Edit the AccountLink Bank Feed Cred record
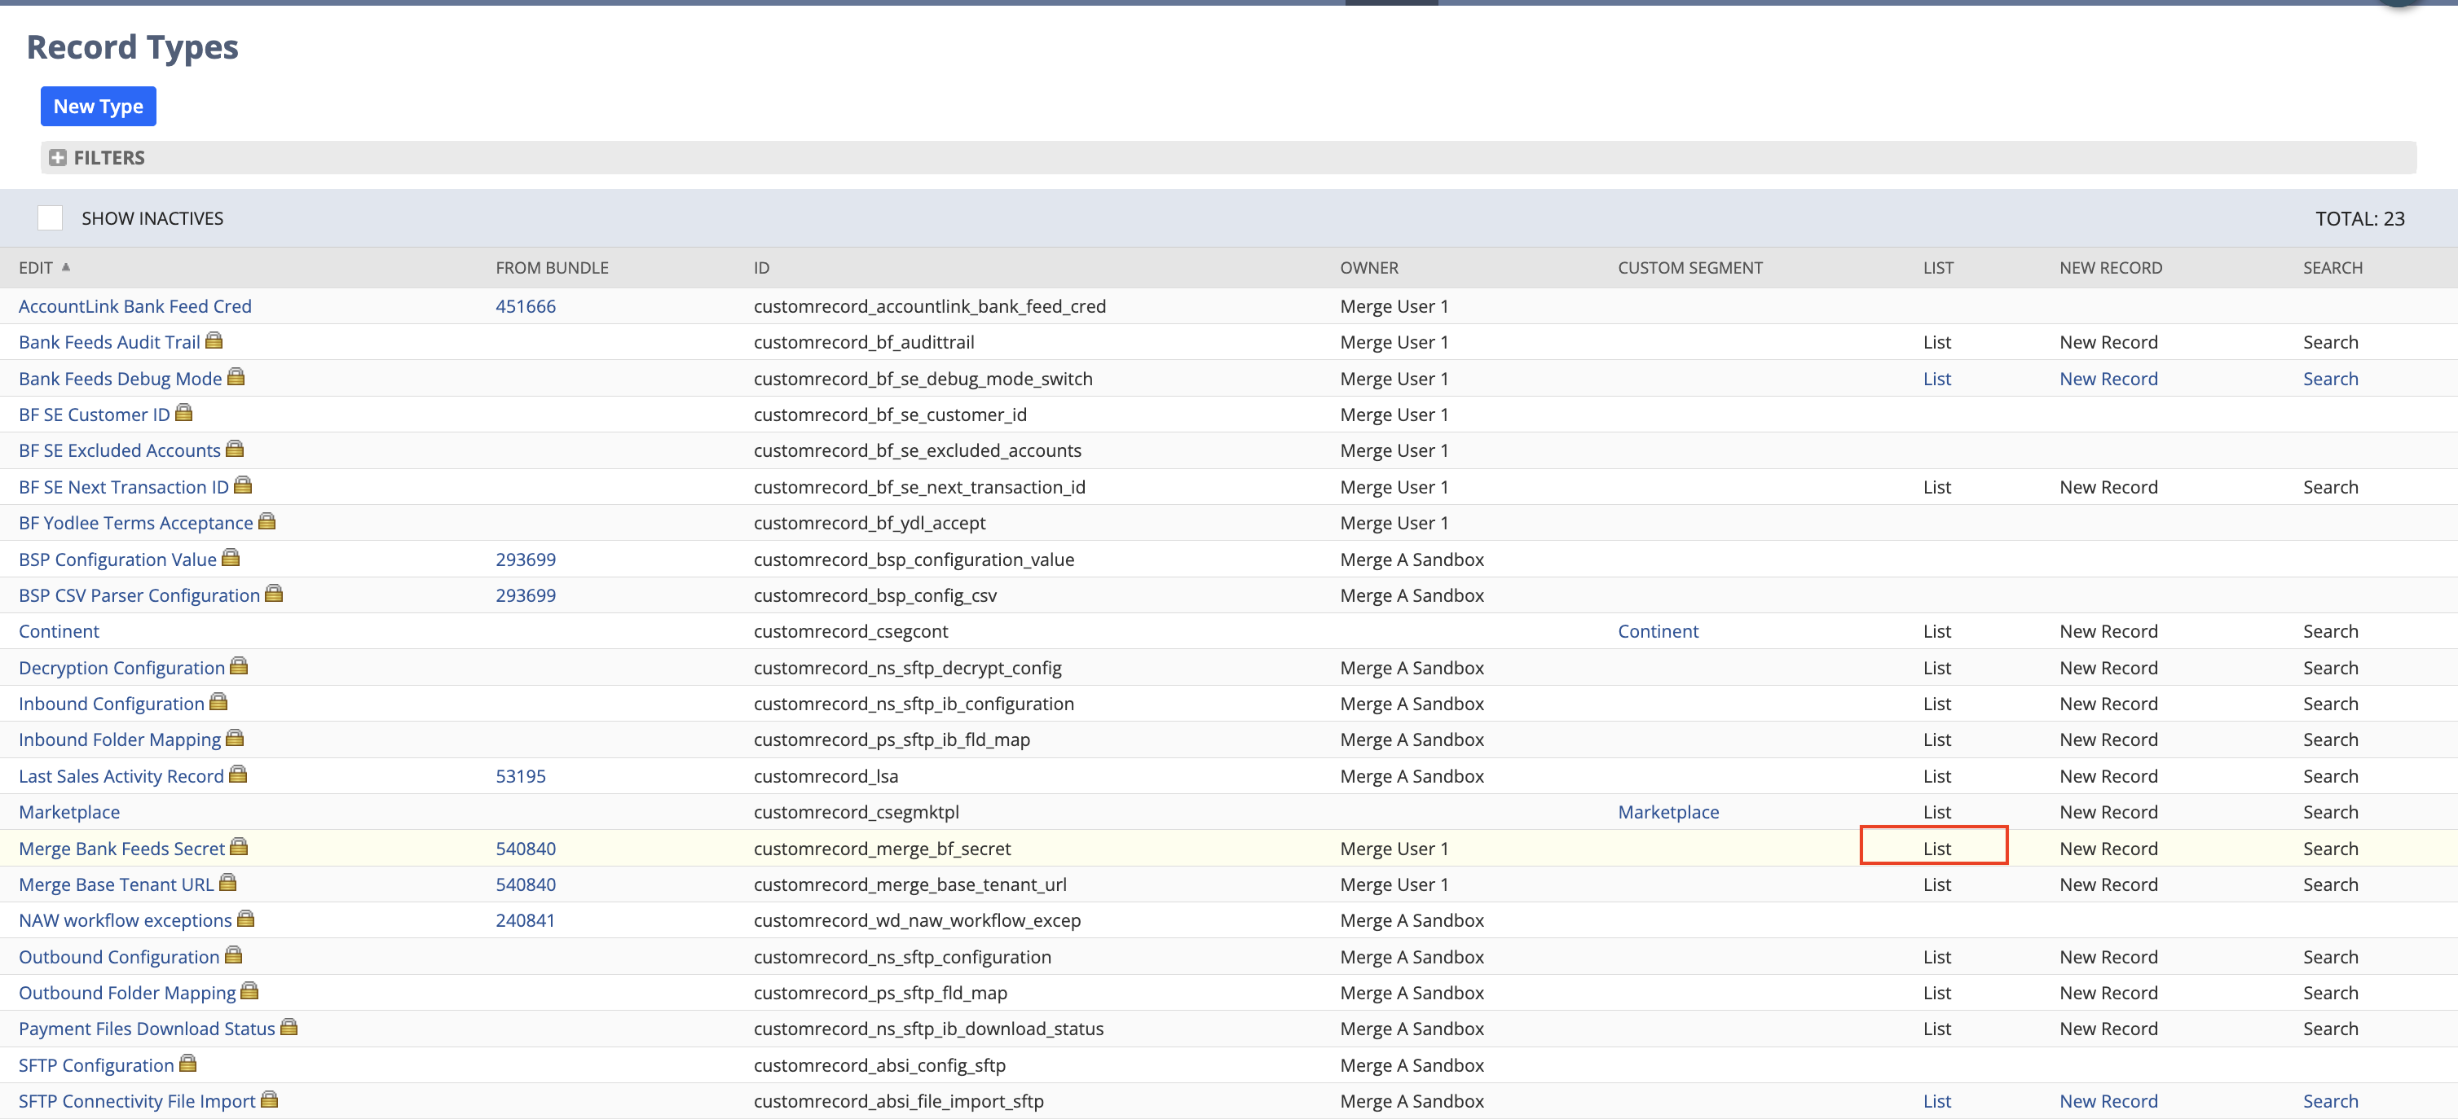The image size is (2458, 1119). [x=134, y=306]
